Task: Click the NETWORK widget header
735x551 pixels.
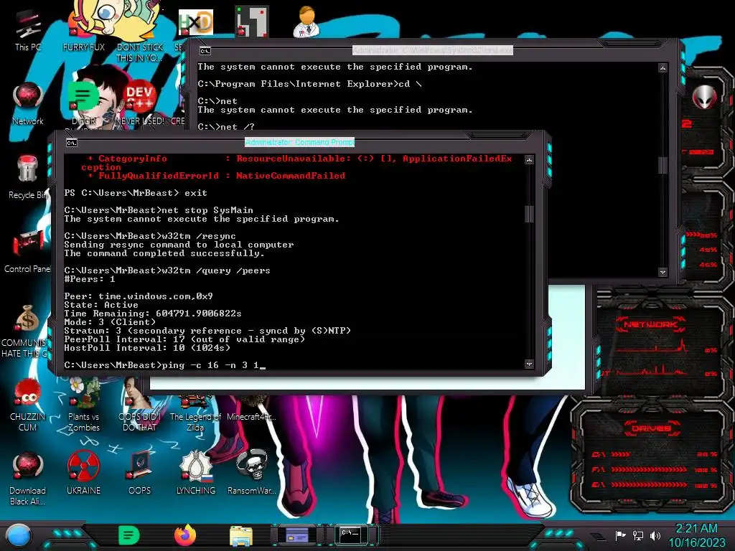Action: (x=650, y=324)
